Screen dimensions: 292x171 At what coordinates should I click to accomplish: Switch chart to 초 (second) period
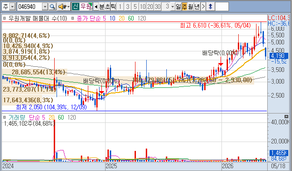[x=107, y=7]
